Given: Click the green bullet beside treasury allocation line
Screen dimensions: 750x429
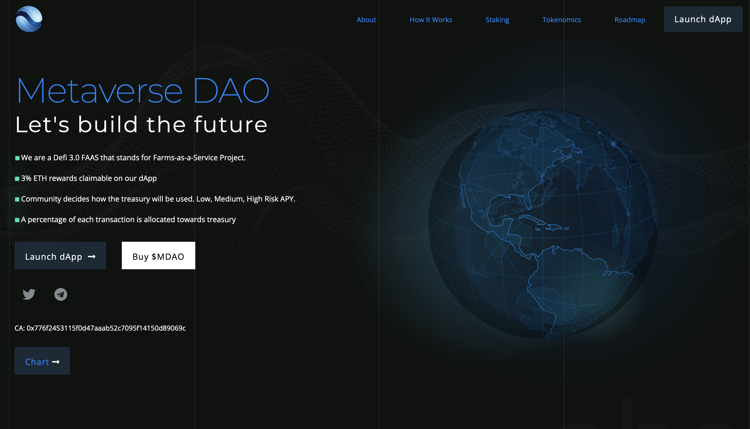Looking at the screenshot, I should [x=17, y=220].
